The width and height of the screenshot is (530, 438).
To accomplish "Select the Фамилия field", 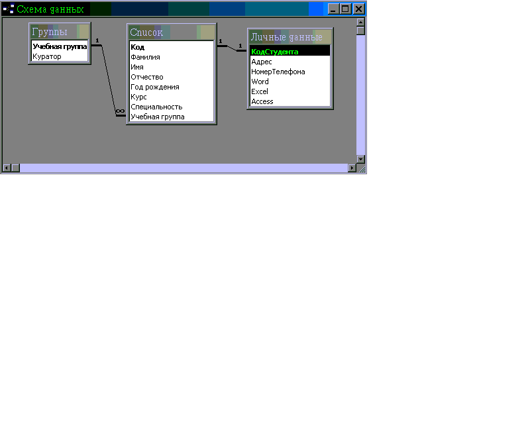I will point(172,57).
